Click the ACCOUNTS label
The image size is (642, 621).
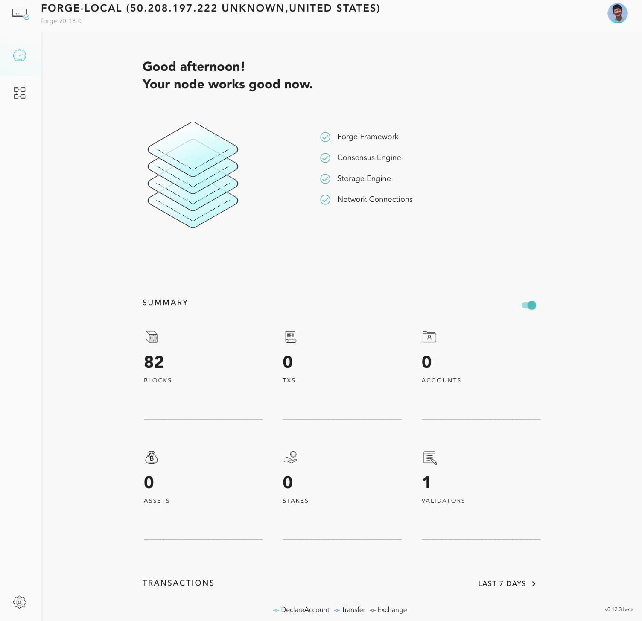tap(441, 380)
